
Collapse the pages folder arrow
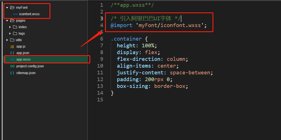pos(7,21)
